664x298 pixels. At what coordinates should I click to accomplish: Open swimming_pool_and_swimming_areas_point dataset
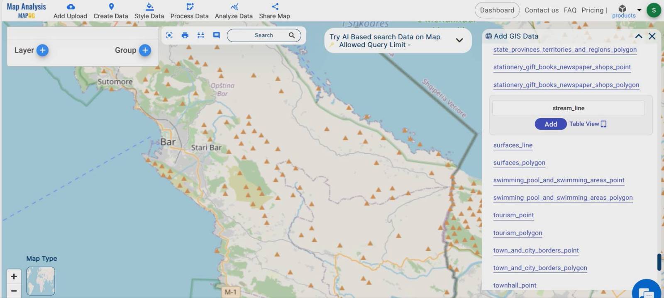click(x=559, y=180)
